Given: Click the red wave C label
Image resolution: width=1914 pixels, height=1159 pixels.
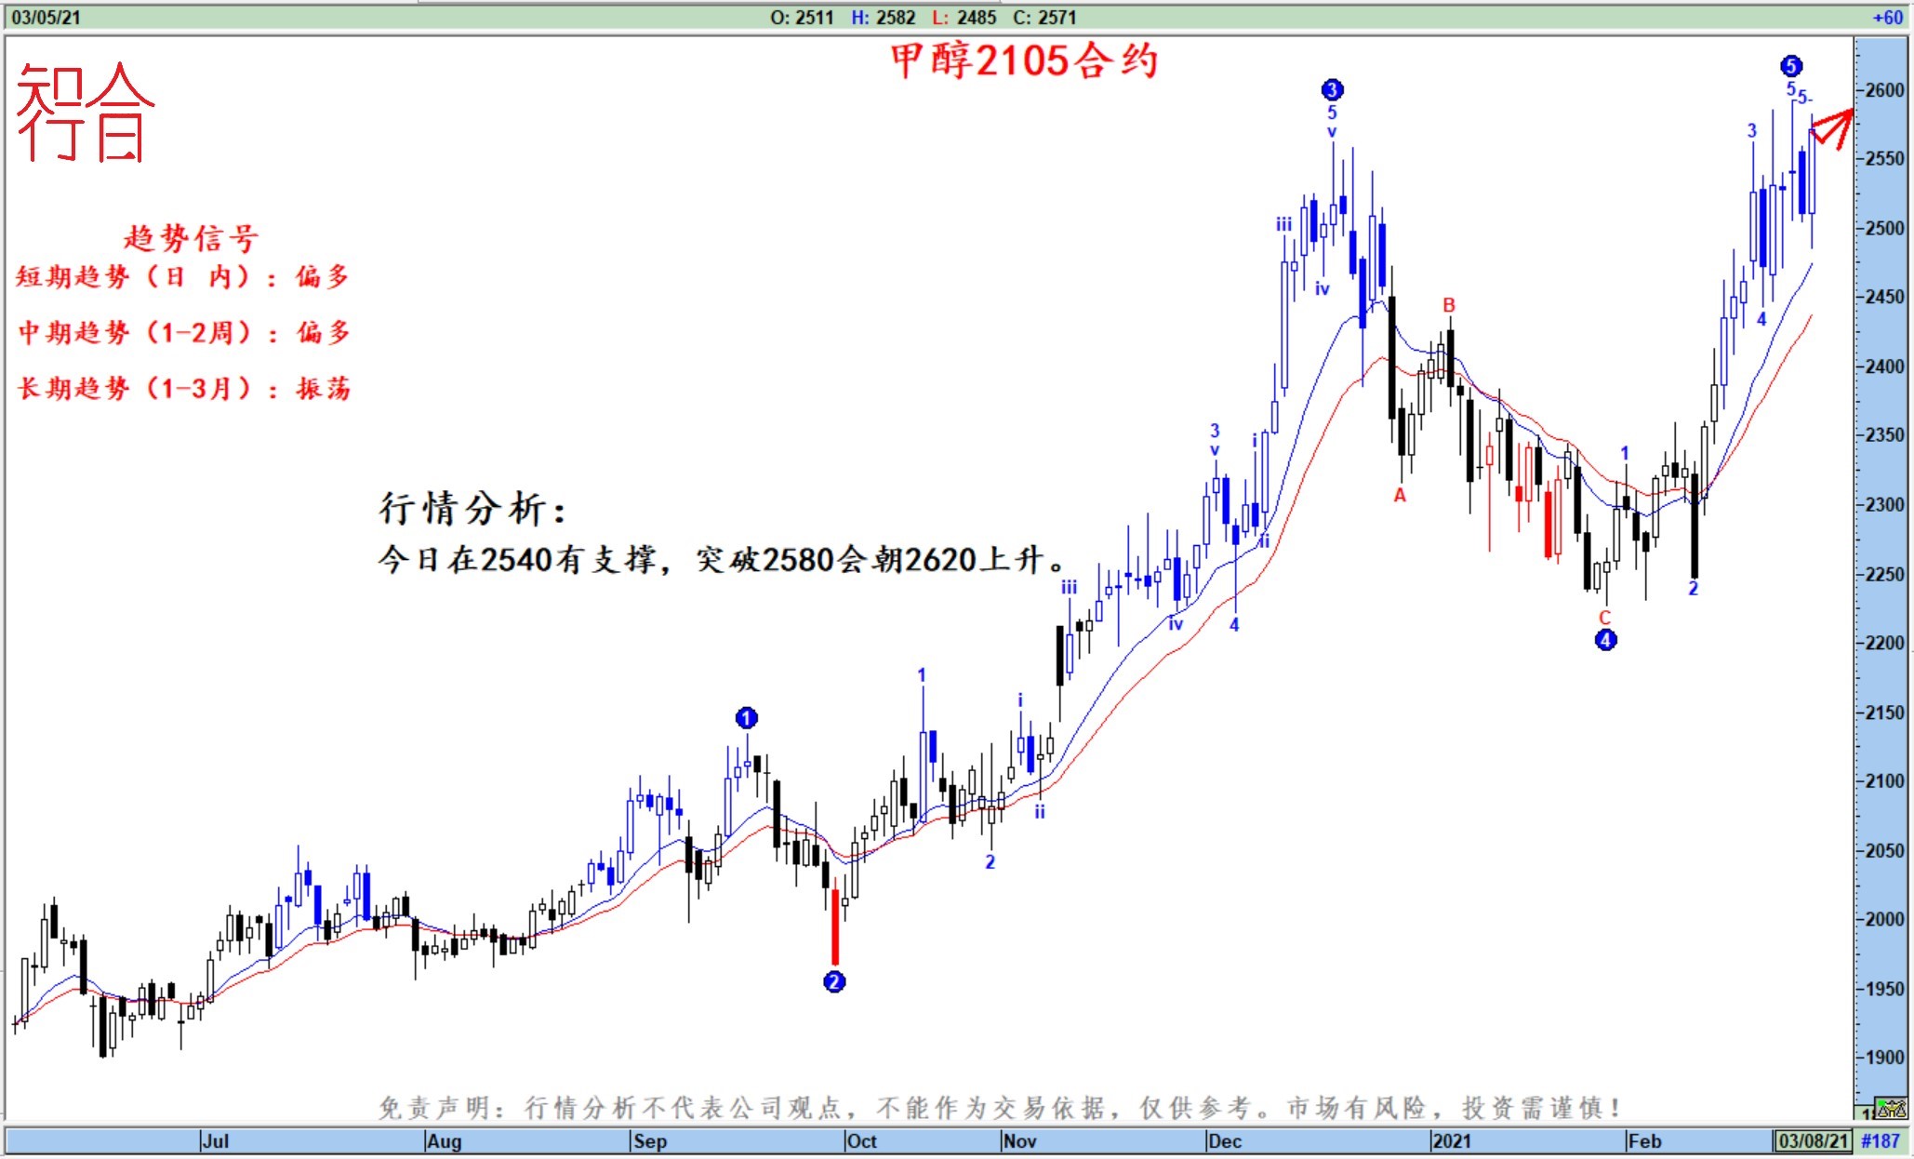Looking at the screenshot, I should [x=1603, y=618].
